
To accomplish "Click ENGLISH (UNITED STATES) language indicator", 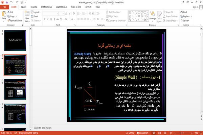I will coord(28,133).
